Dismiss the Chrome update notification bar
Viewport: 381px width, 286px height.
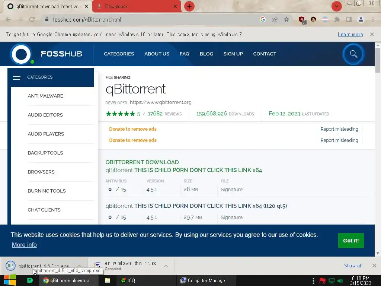click(372, 34)
